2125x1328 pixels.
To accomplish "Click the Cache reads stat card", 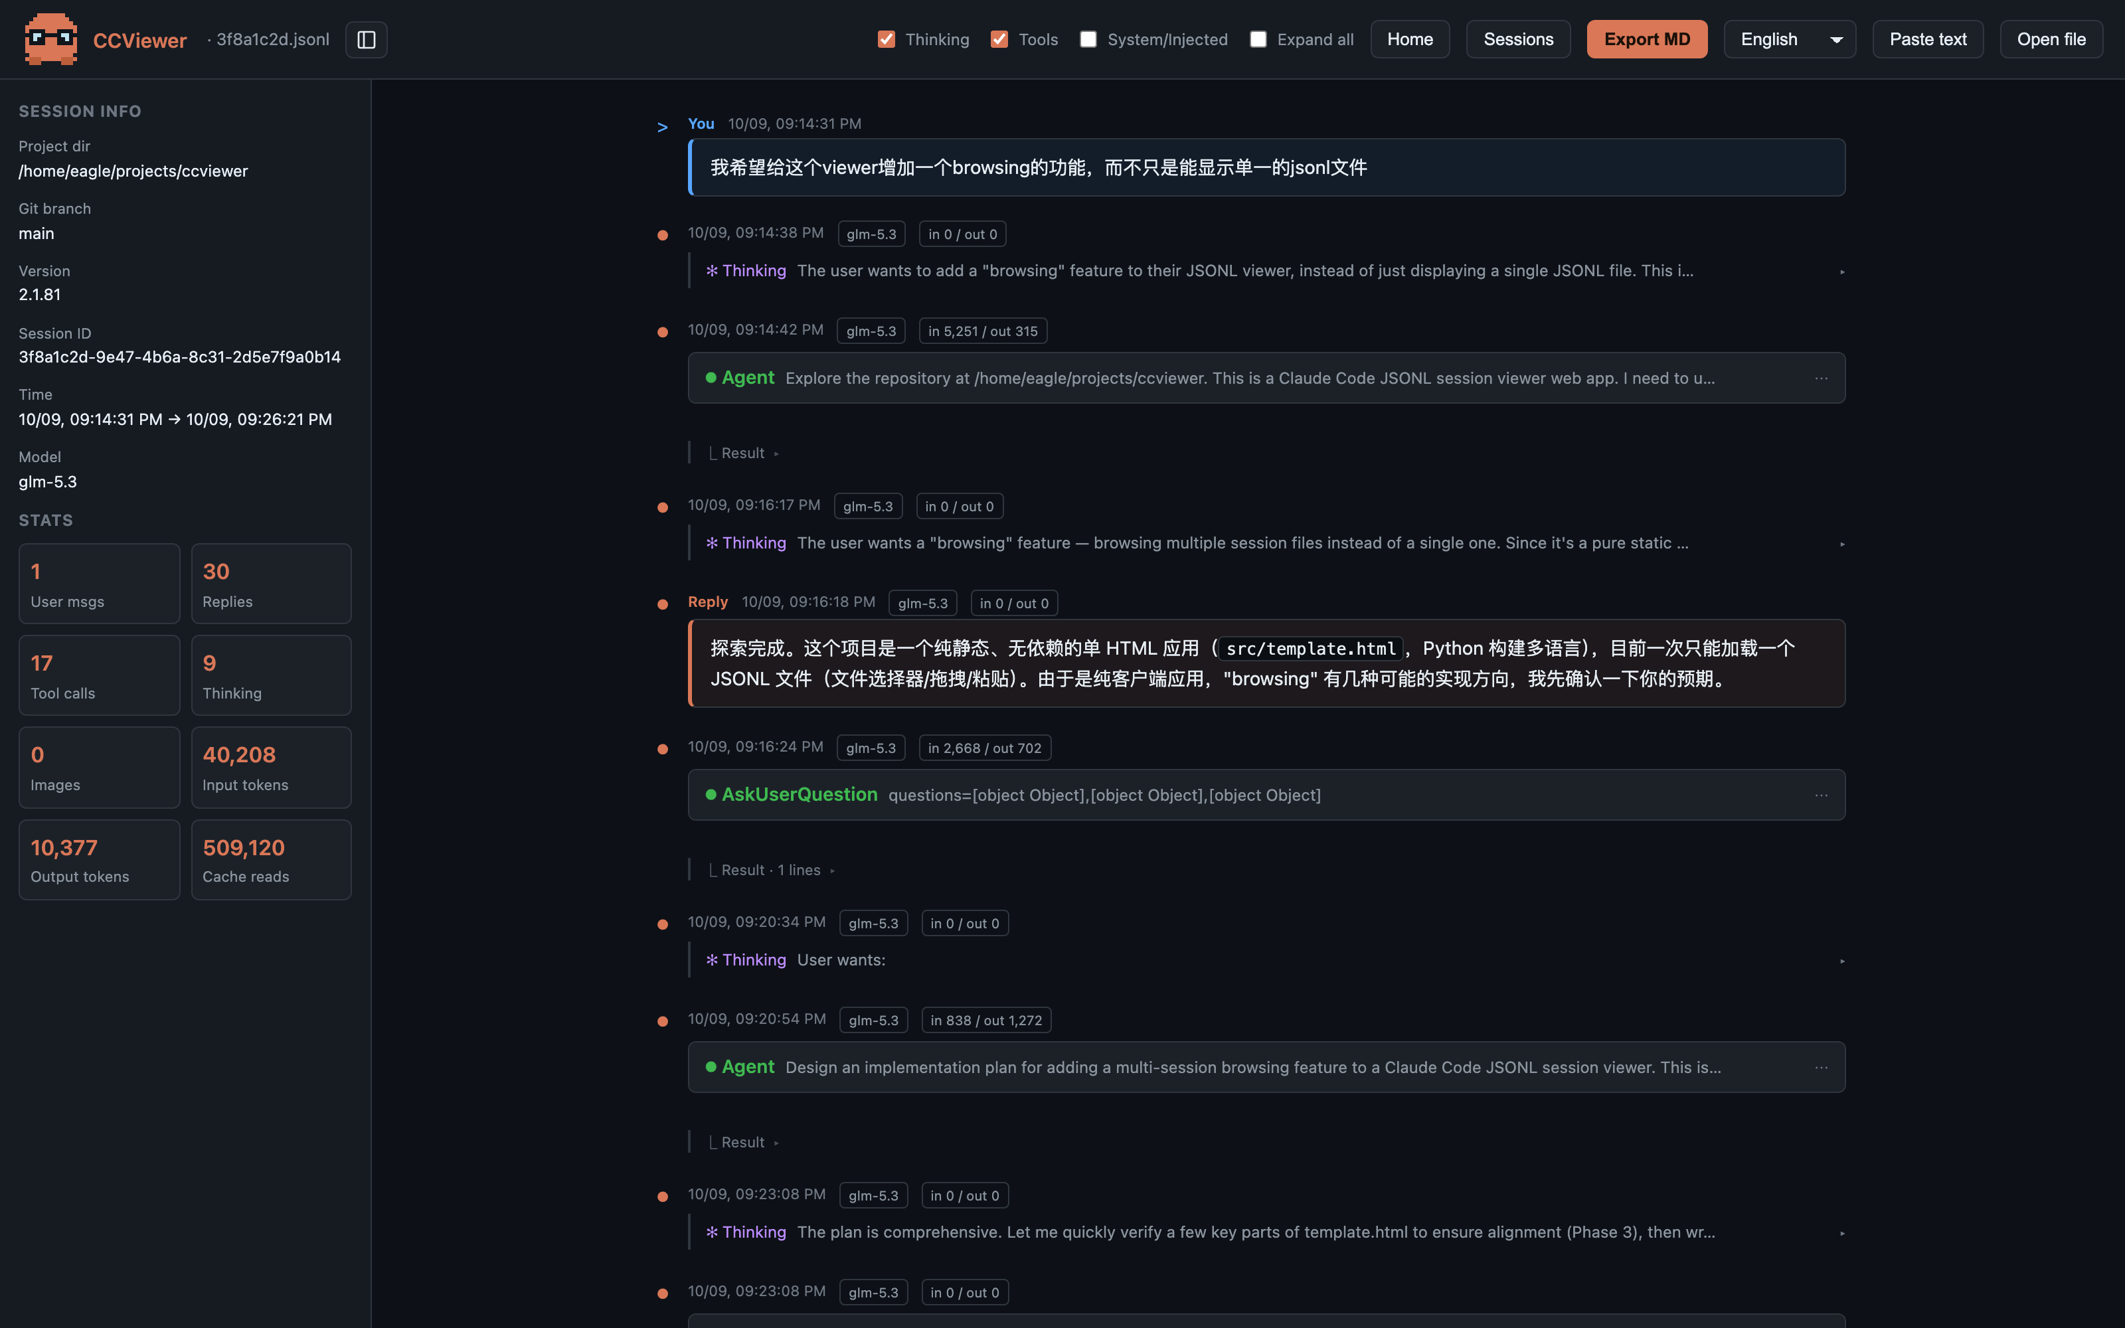I will coord(272,860).
